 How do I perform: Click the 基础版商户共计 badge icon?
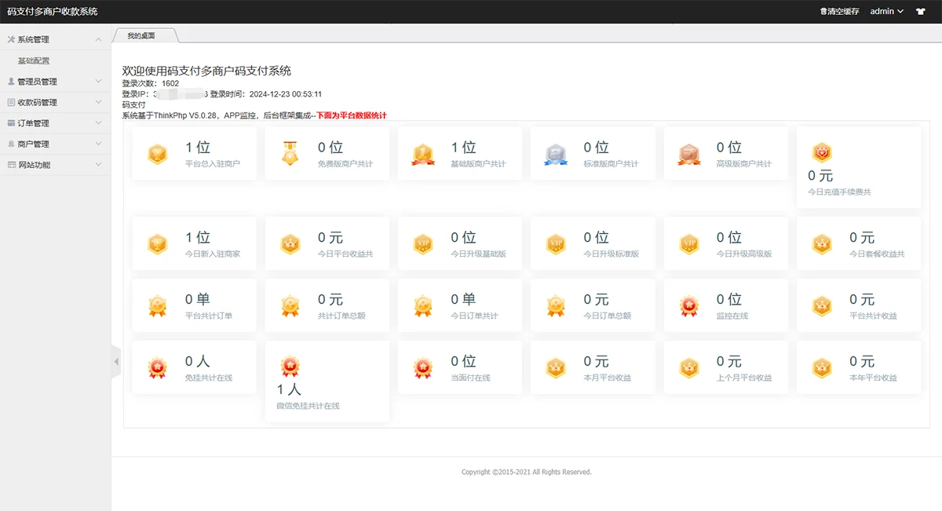pos(423,154)
